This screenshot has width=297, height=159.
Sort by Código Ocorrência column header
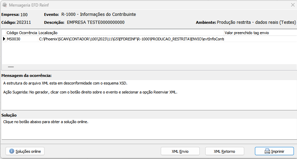point(22,33)
